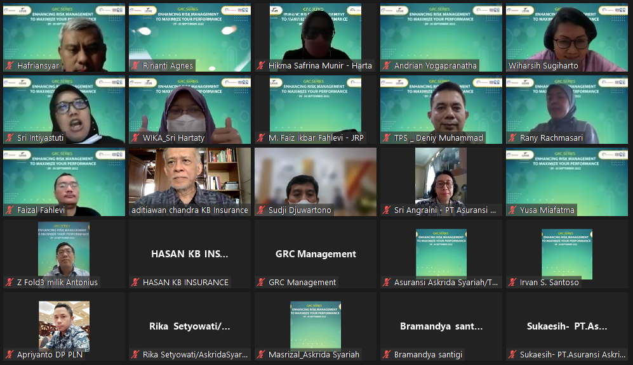
Task: Click Andrian Yogapranatha's muted microphone icon
Action: [x=387, y=66]
